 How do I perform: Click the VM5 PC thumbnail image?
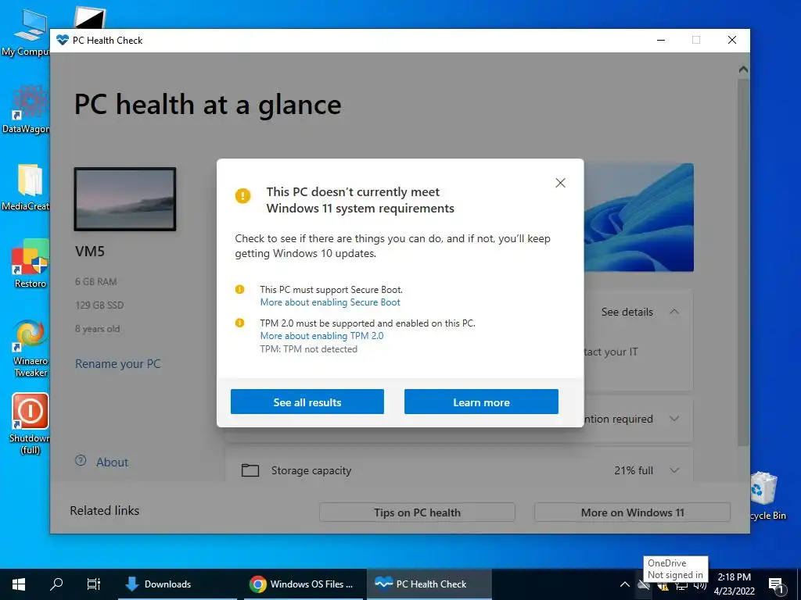[x=125, y=199]
